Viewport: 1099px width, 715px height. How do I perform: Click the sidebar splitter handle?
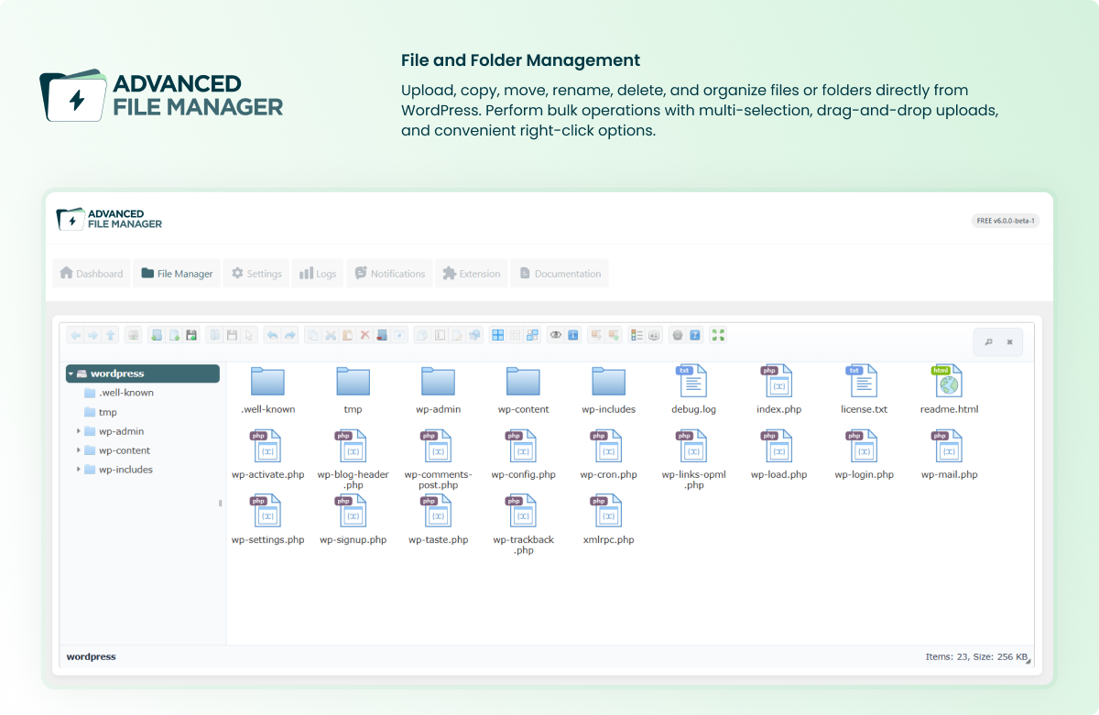click(220, 504)
